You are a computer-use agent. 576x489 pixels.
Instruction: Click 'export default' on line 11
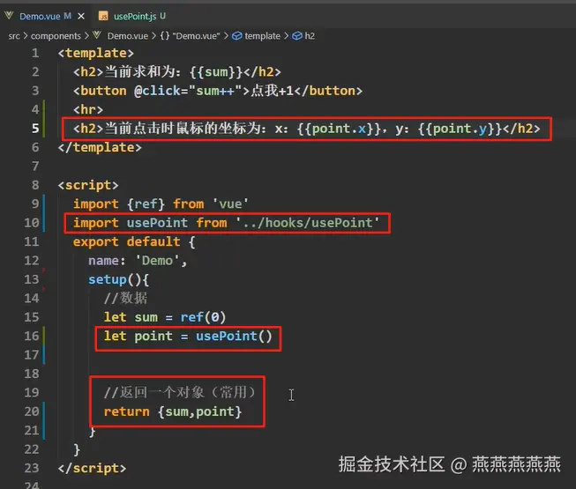(x=126, y=241)
